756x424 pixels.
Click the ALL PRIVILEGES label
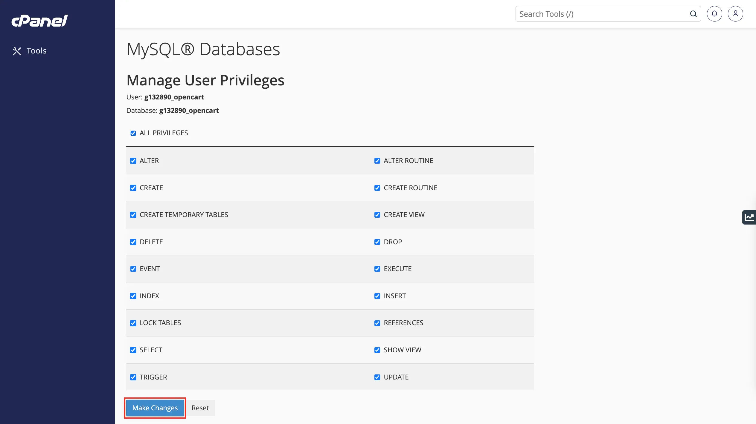[x=164, y=133]
